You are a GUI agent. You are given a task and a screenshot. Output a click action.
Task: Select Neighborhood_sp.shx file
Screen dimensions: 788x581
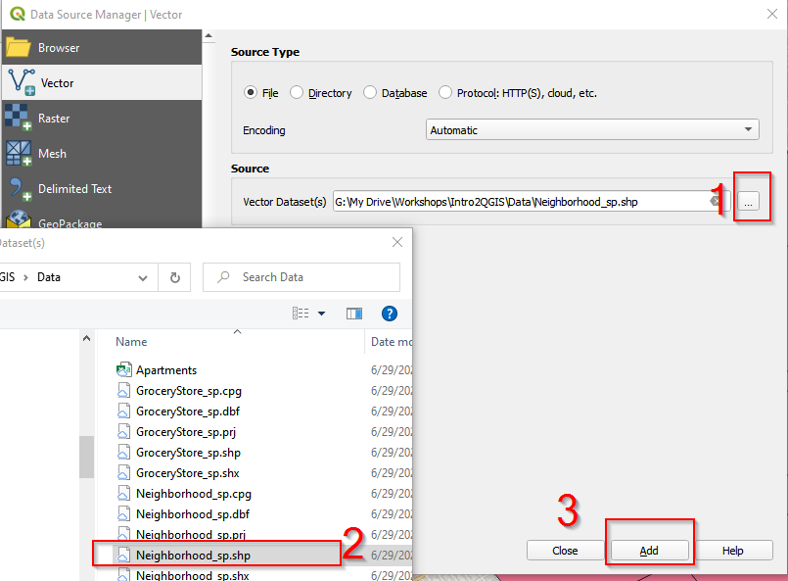click(x=193, y=575)
